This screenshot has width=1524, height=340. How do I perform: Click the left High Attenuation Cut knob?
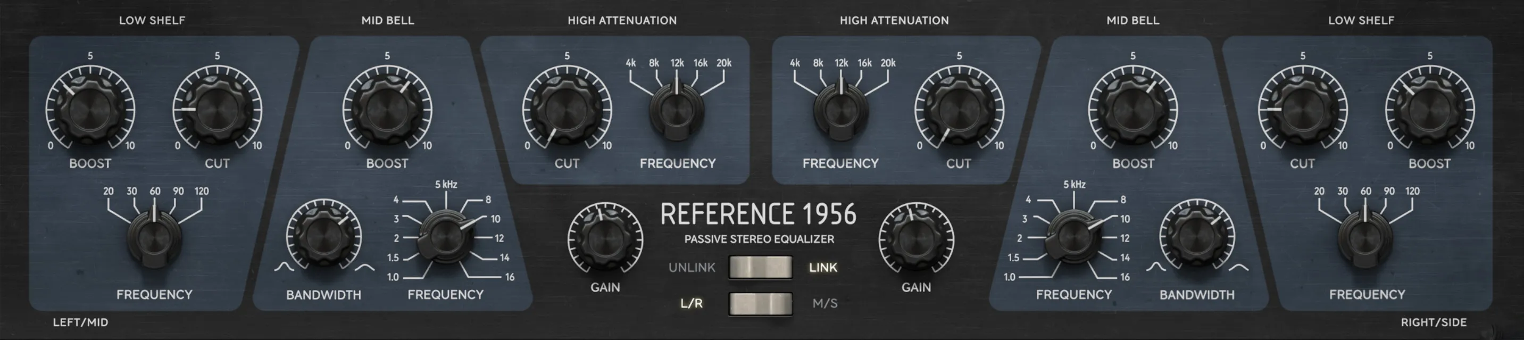pos(567,110)
